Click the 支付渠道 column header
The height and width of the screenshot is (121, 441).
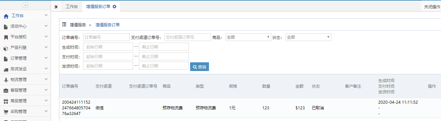pyautogui.click(x=104, y=86)
